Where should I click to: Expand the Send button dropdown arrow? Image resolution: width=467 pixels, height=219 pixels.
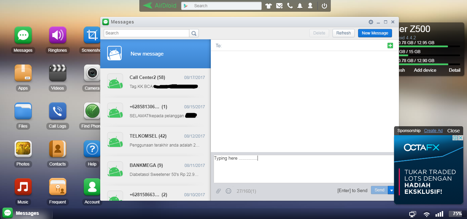[391, 190]
